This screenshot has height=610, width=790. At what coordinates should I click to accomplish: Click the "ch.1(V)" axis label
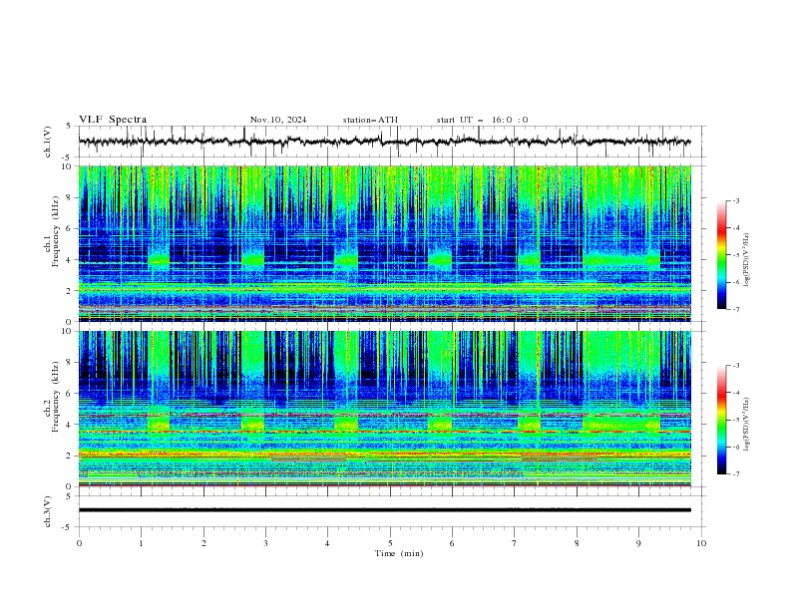pos(48,142)
